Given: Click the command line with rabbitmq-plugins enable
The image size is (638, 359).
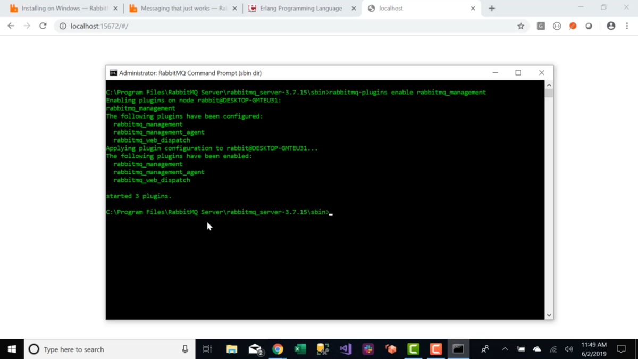Looking at the screenshot, I should coord(296,92).
